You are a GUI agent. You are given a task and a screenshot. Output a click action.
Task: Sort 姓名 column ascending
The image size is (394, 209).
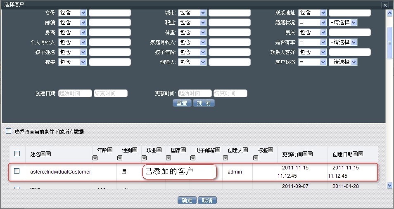pos(43,154)
